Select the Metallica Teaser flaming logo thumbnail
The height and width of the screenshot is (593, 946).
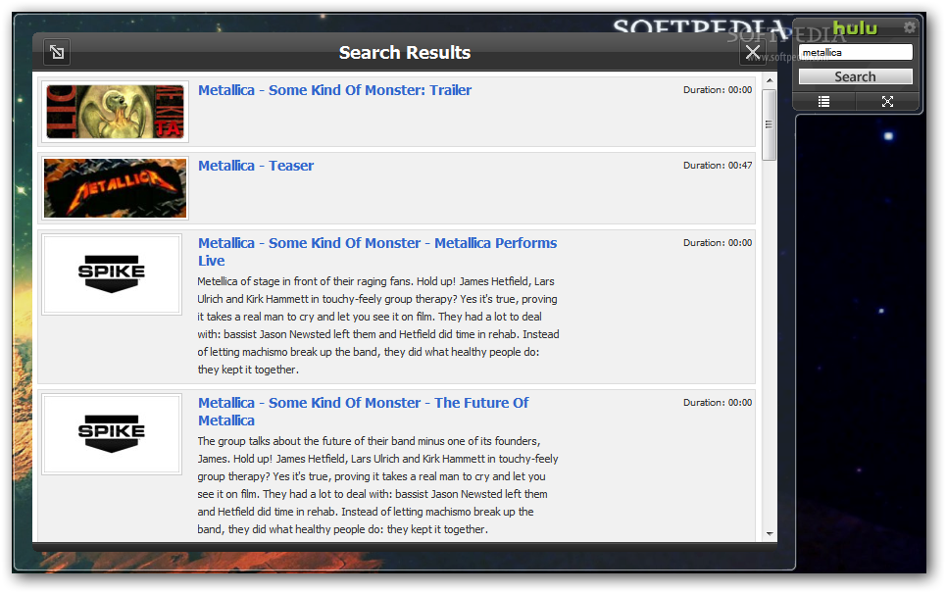coord(116,188)
